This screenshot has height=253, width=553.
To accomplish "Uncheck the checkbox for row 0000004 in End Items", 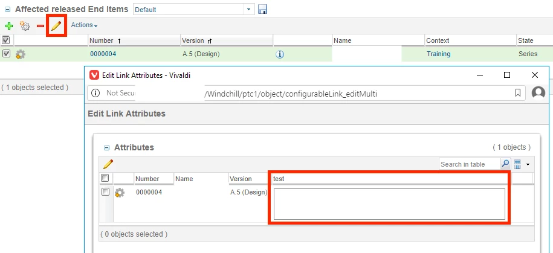I will [6, 54].
